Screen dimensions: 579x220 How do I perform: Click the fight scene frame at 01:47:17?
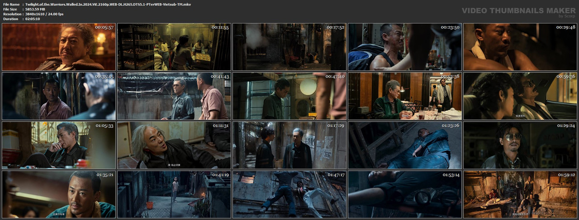click(x=289, y=194)
